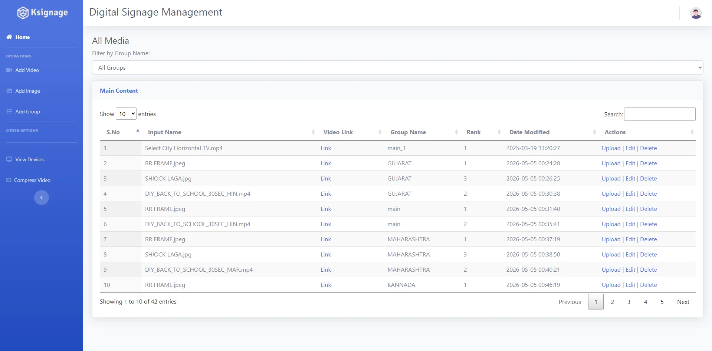Sort by the Actions column
Viewport: 712px width, 351px height.
coord(647,132)
